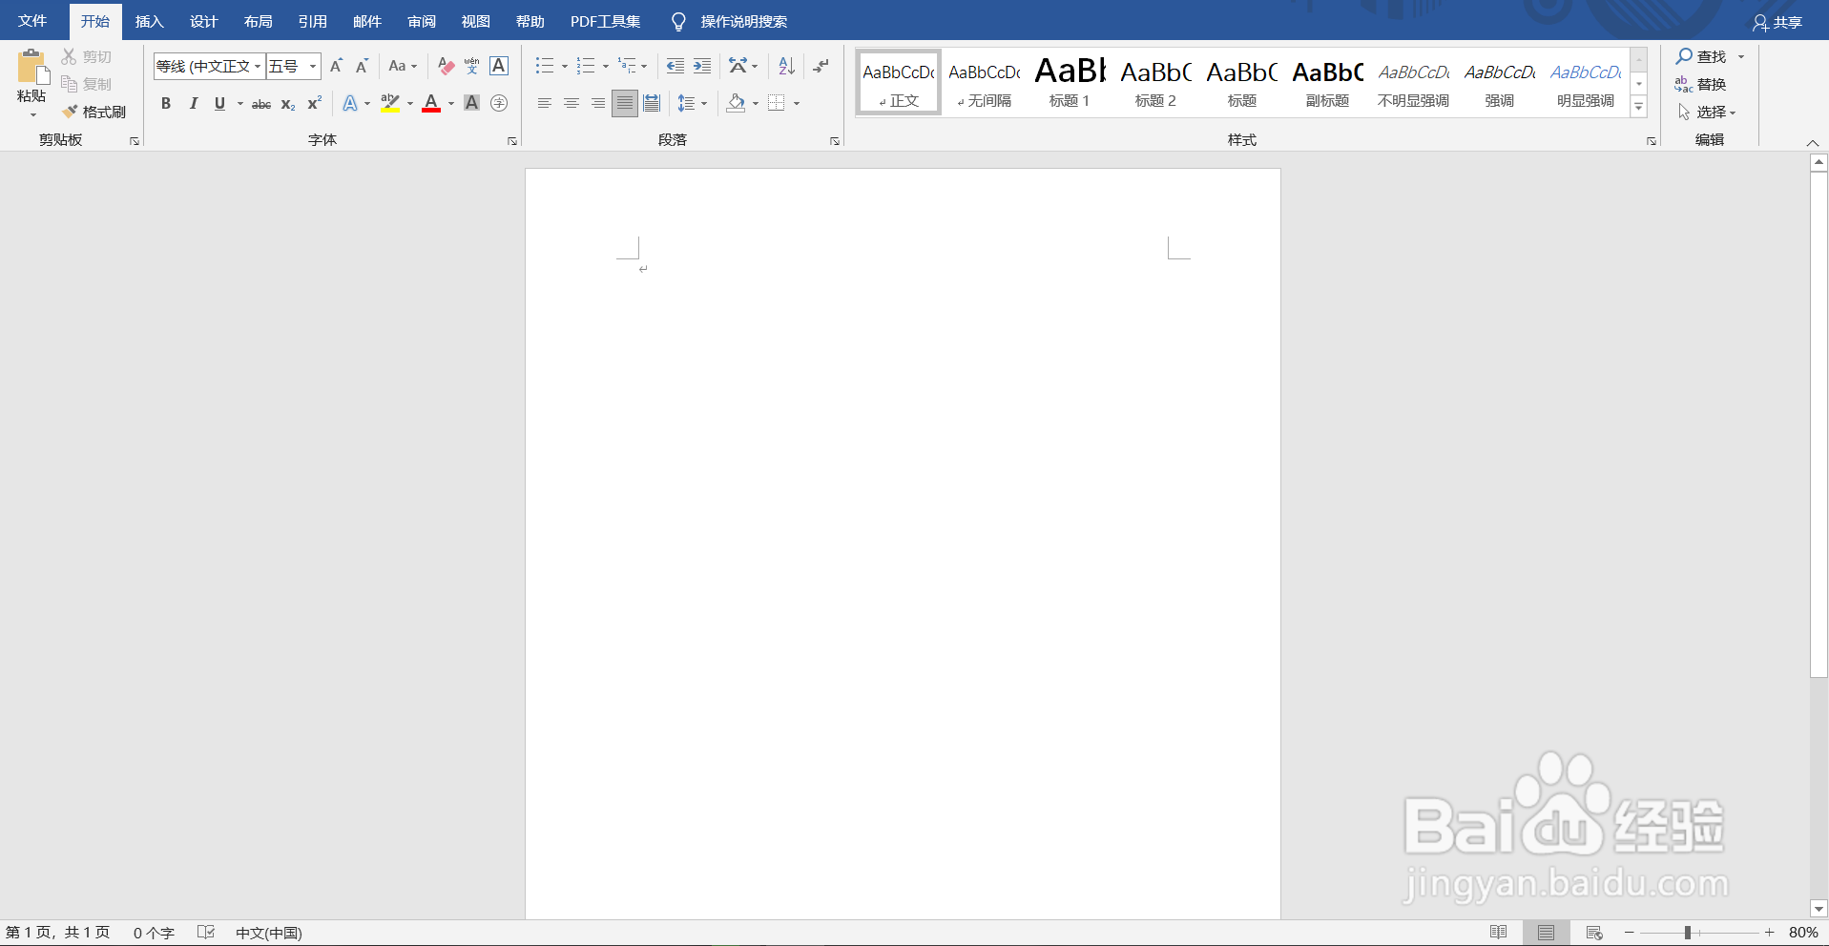
Task: Click the 查找 (Find) button
Action: coord(1702,56)
